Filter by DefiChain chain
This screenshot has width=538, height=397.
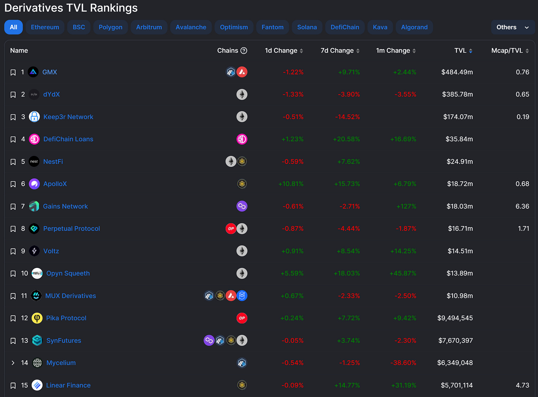point(345,27)
